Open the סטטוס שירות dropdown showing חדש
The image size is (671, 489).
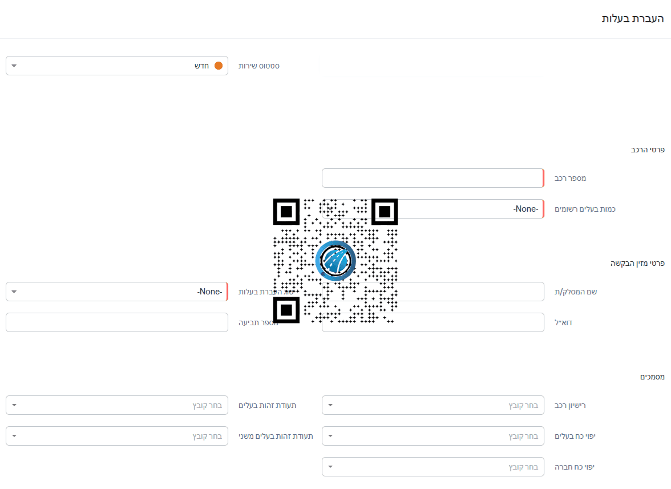(x=117, y=66)
